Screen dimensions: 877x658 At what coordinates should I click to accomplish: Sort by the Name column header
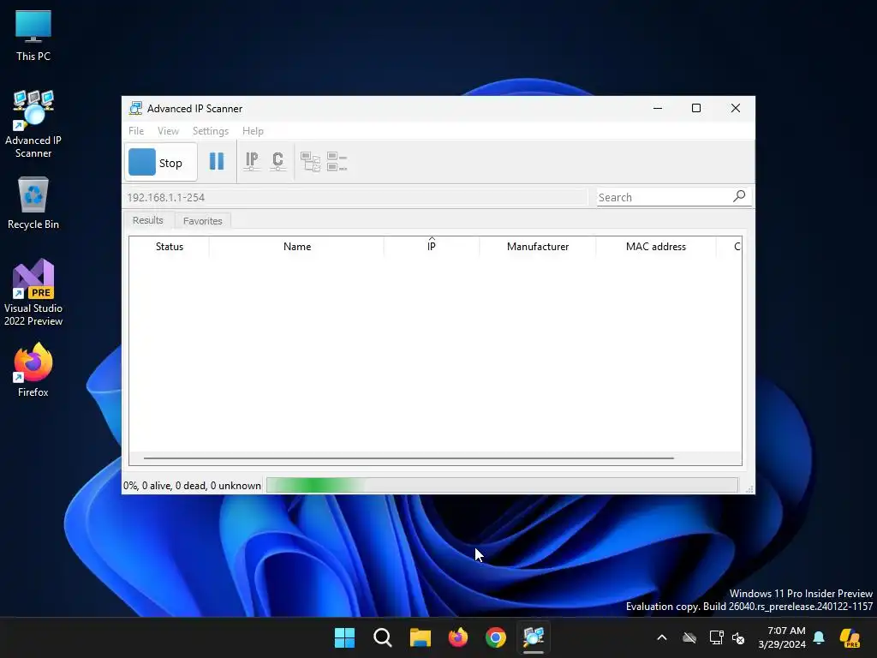tap(296, 247)
